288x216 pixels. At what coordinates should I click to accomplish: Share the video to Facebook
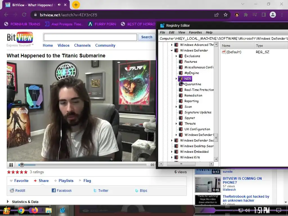(x=62, y=190)
